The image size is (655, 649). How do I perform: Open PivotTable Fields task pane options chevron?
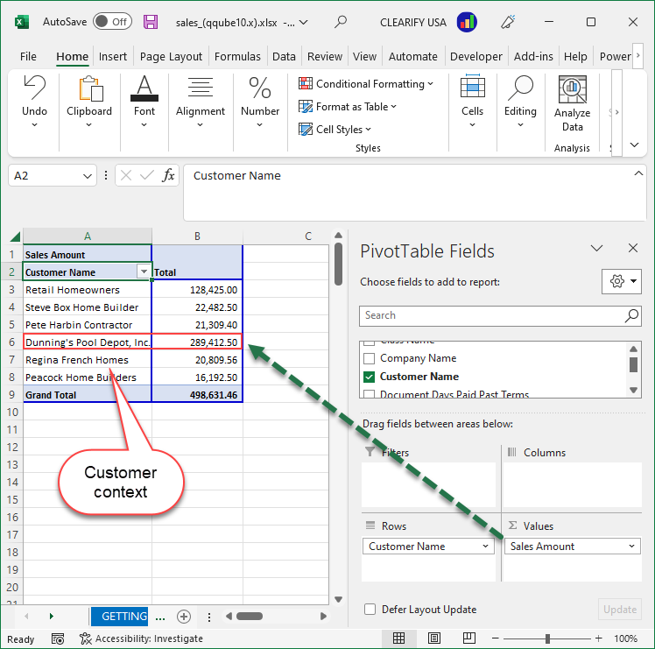click(596, 248)
